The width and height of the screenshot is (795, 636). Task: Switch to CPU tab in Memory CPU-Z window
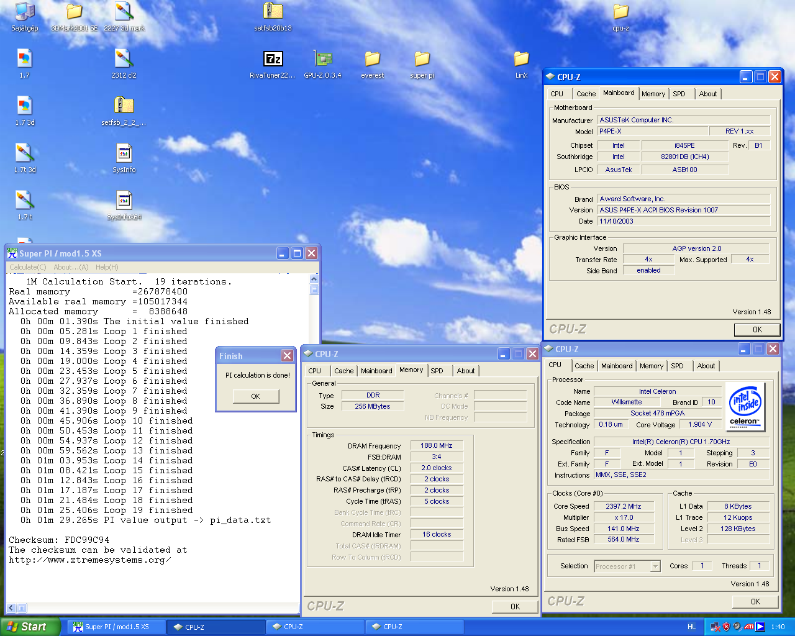click(315, 371)
